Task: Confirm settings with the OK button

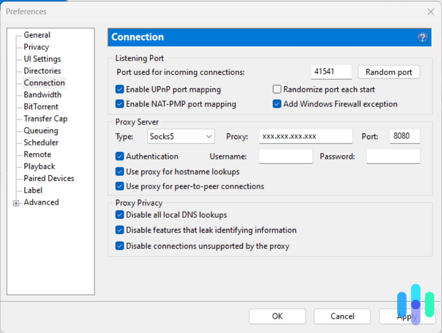Action: (278, 316)
